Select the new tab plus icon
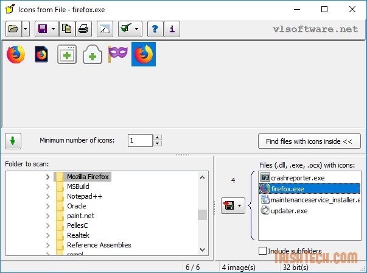This screenshot has height=273, width=367. (93, 54)
